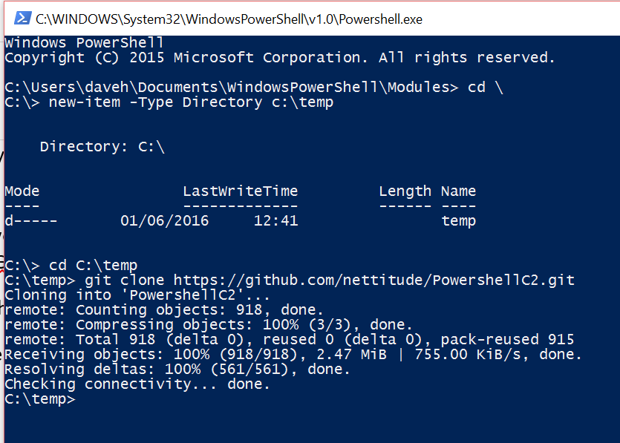Screen dimensions: 620x443
Task: Click the Receiving objects progress line
Action: tap(293, 355)
